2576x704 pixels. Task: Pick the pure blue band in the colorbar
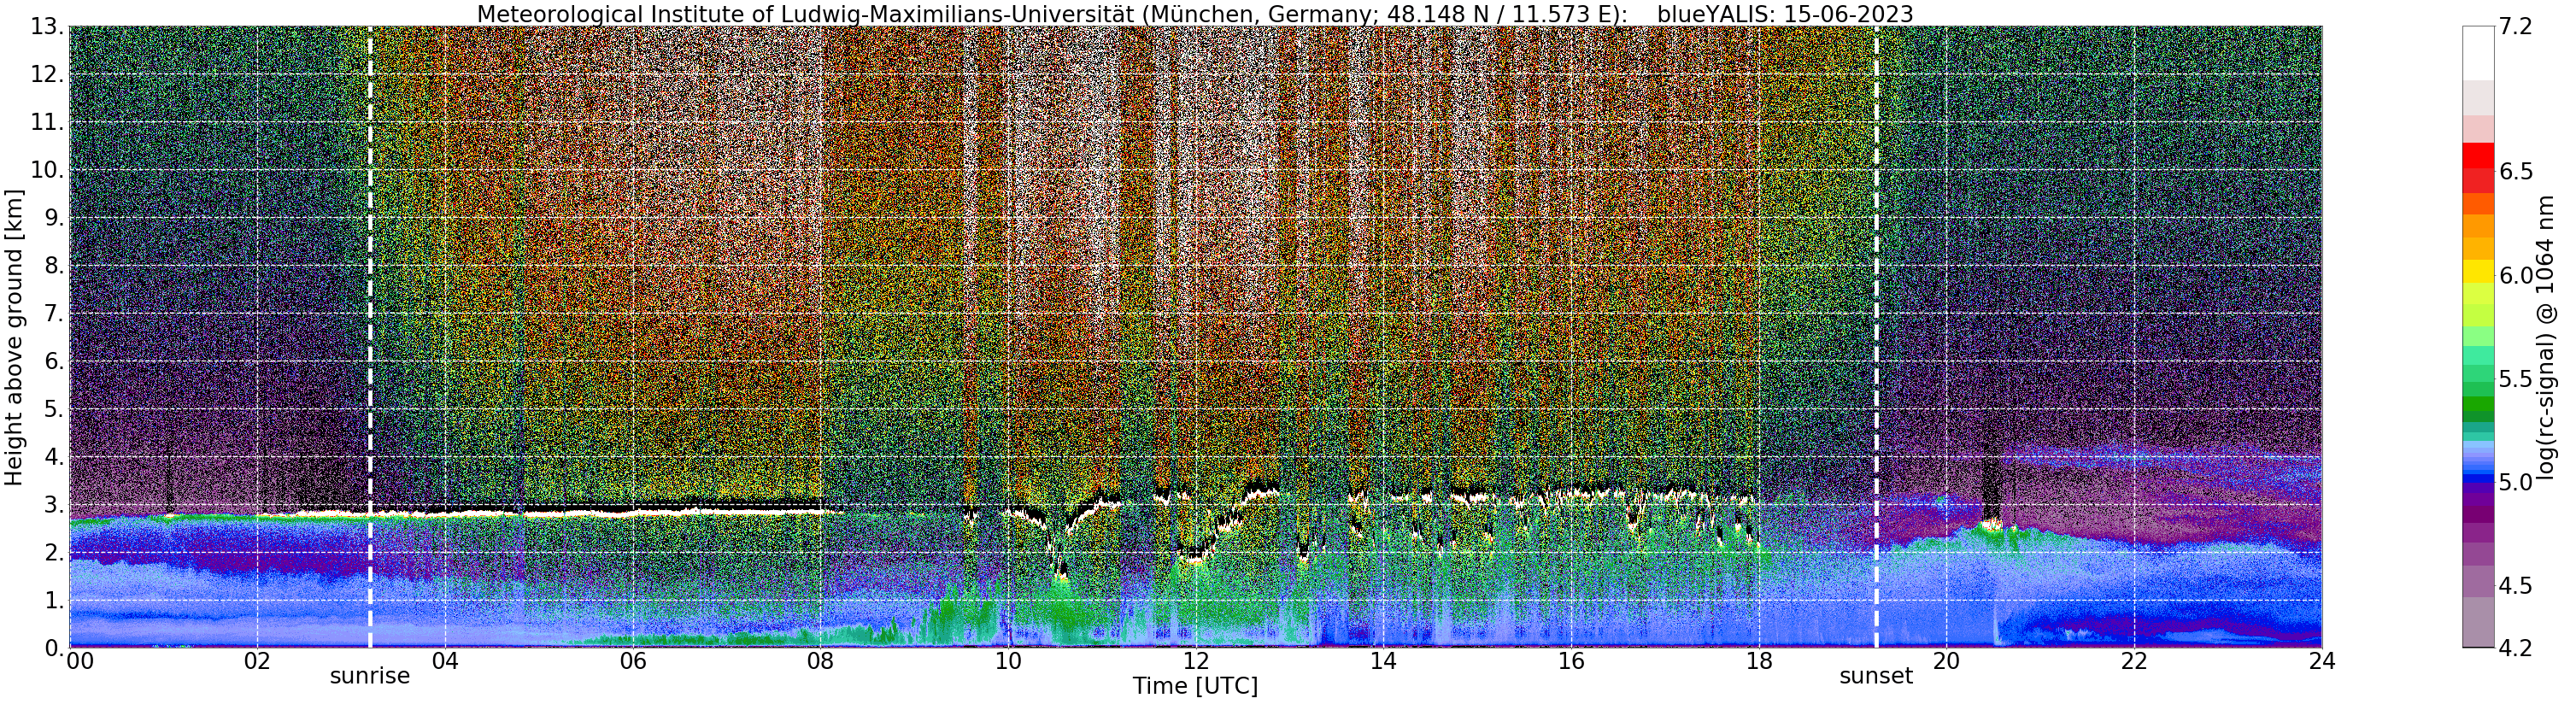click(x=2478, y=479)
